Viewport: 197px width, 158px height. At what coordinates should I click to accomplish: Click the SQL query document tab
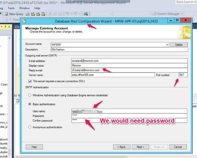pos(17,27)
